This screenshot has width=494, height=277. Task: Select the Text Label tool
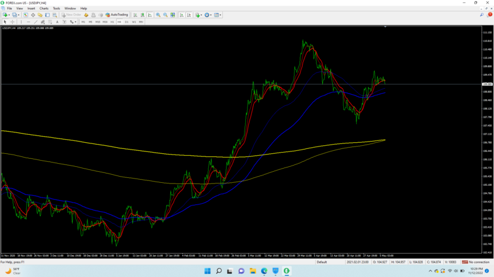click(64, 22)
